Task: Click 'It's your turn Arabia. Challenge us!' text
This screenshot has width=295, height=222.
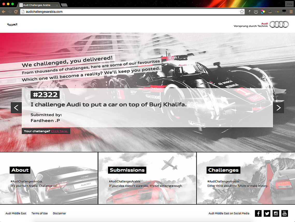Action: (34, 186)
